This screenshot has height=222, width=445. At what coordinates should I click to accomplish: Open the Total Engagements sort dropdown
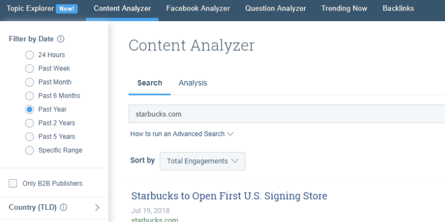pyautogui.click(x=203, y=161)
